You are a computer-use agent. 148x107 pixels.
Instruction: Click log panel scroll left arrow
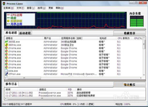(6, 98)
